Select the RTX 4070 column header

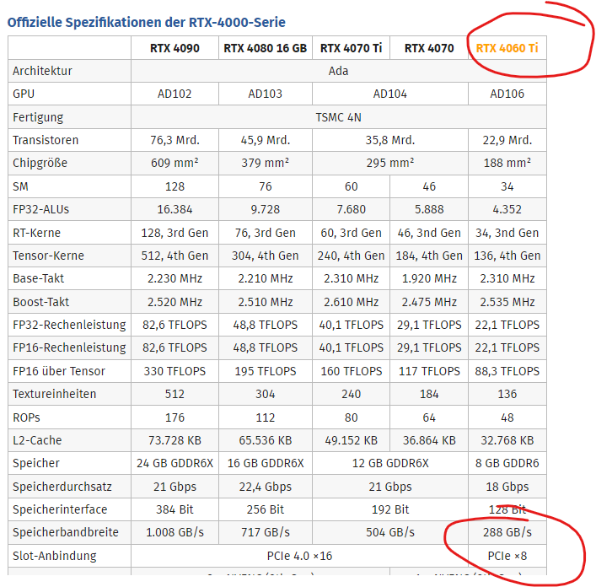click(x=429, y=48)
